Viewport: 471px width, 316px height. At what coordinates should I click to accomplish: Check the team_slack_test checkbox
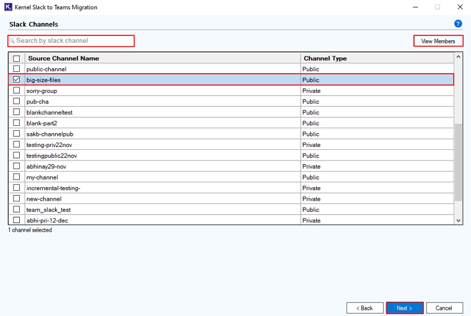click(x=17, y=209)
